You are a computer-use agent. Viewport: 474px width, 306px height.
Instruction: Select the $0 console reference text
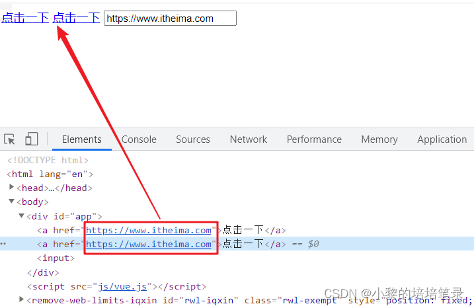coord(313,244)
